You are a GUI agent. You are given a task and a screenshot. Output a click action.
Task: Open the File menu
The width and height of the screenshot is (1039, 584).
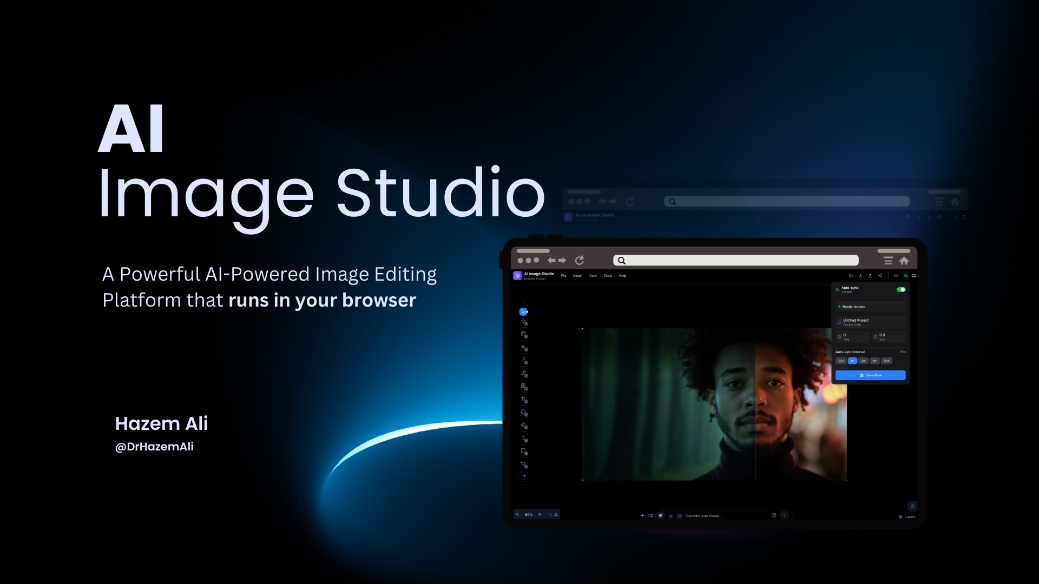(564, 276)
